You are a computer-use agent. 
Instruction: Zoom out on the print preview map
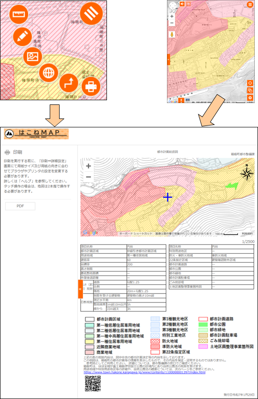(x=89, y=177)
